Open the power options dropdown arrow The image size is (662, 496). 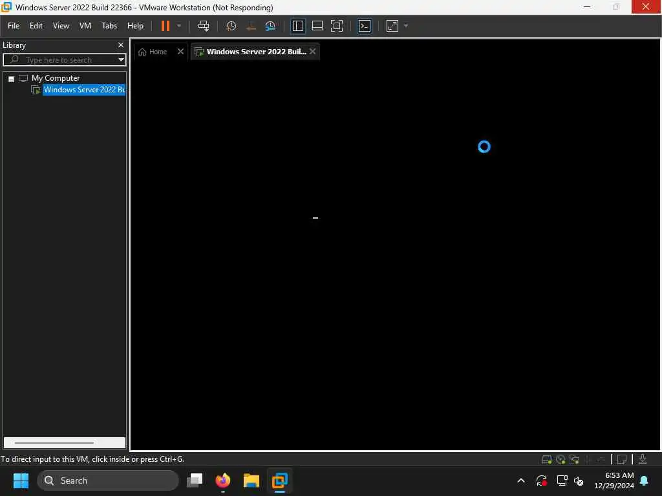179,26
